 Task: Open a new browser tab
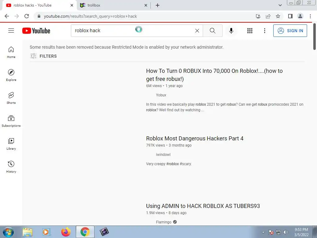coord(158,5)
